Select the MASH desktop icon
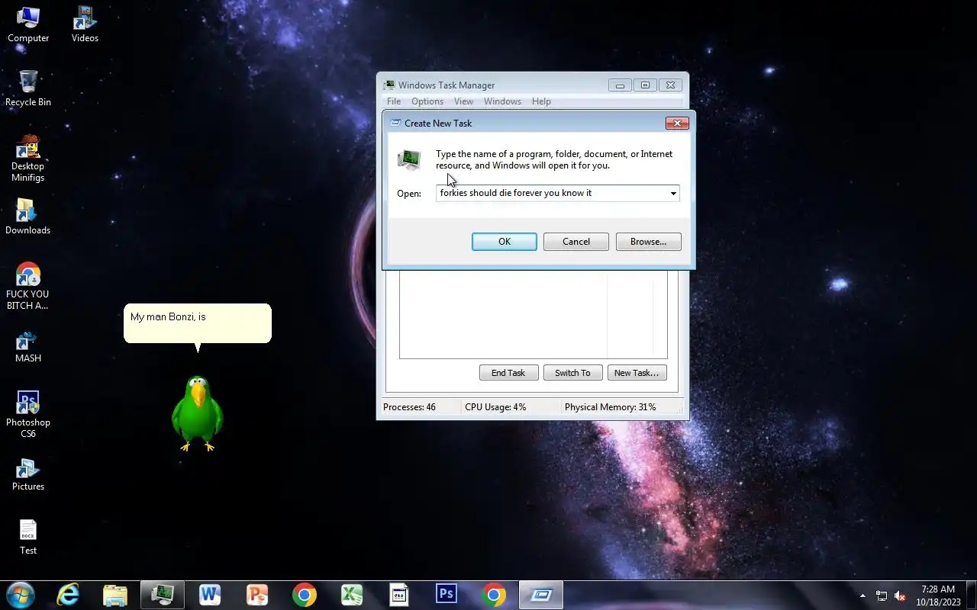 click(x=28, y=345)
